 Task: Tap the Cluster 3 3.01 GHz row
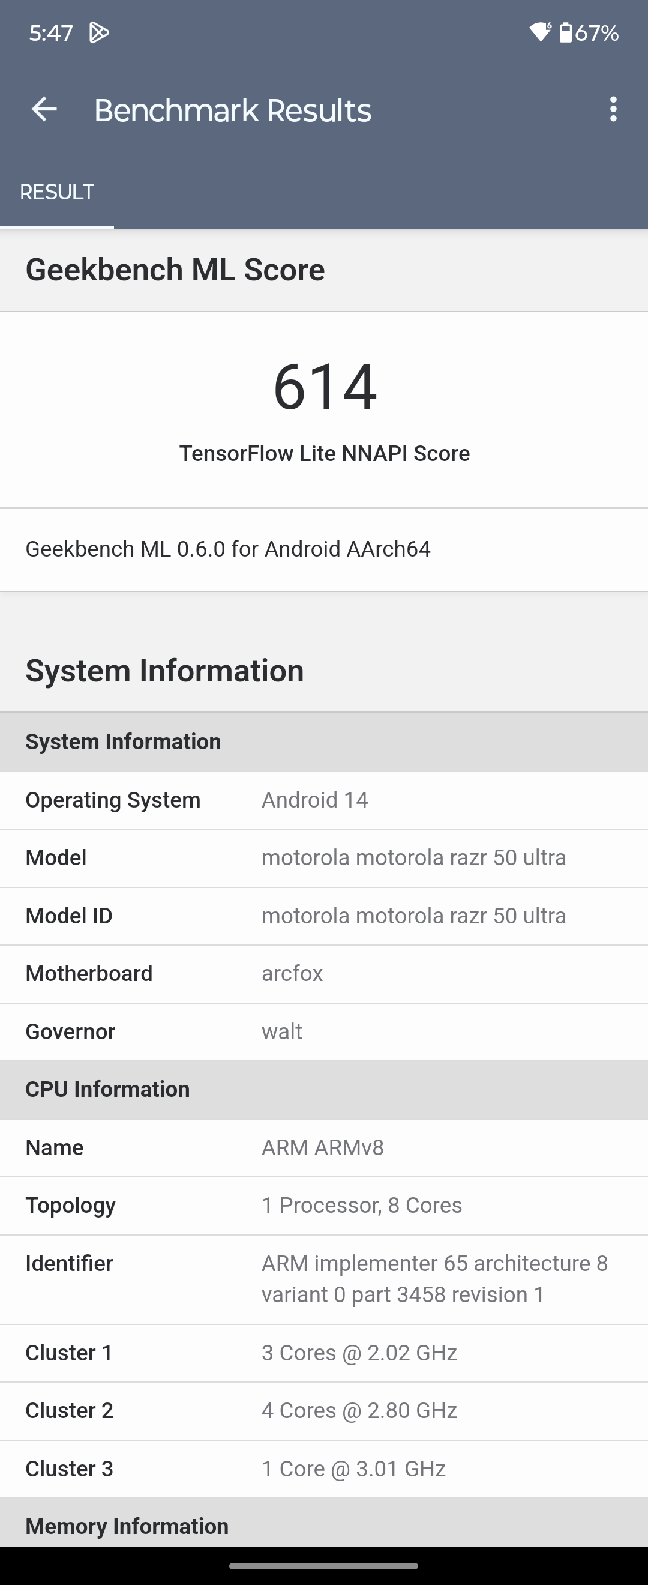tap(324, 1469)
